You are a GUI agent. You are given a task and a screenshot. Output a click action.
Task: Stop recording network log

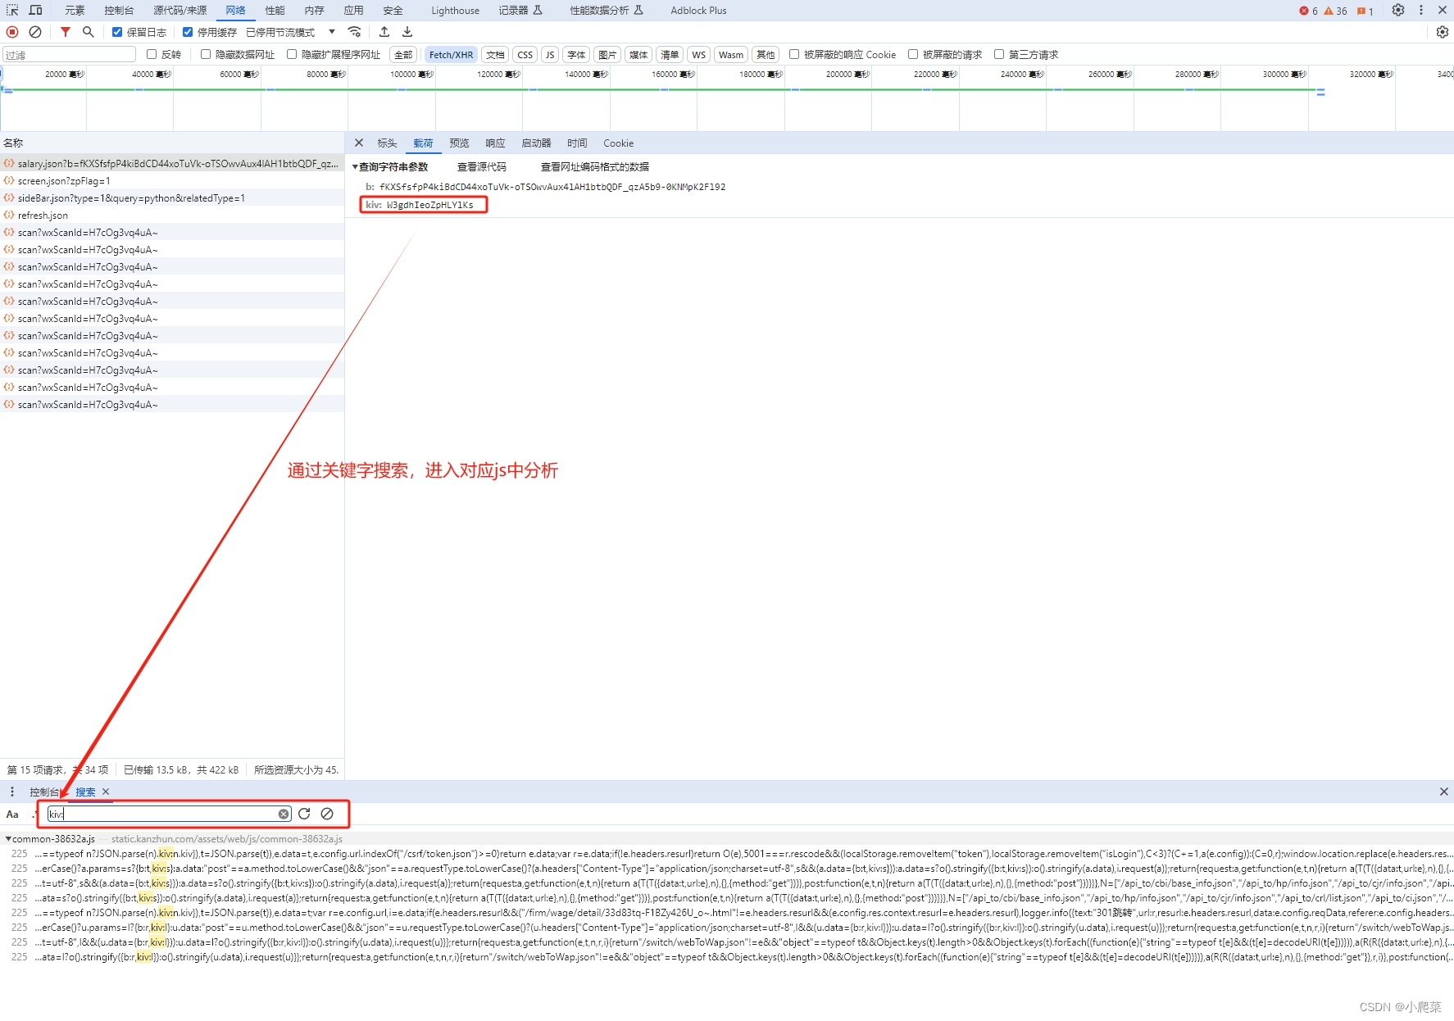point(12,32)
